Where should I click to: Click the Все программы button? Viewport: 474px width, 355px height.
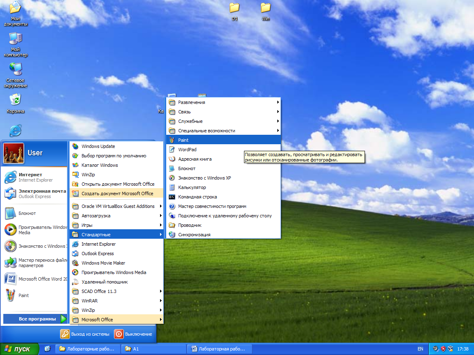[35, 319]
